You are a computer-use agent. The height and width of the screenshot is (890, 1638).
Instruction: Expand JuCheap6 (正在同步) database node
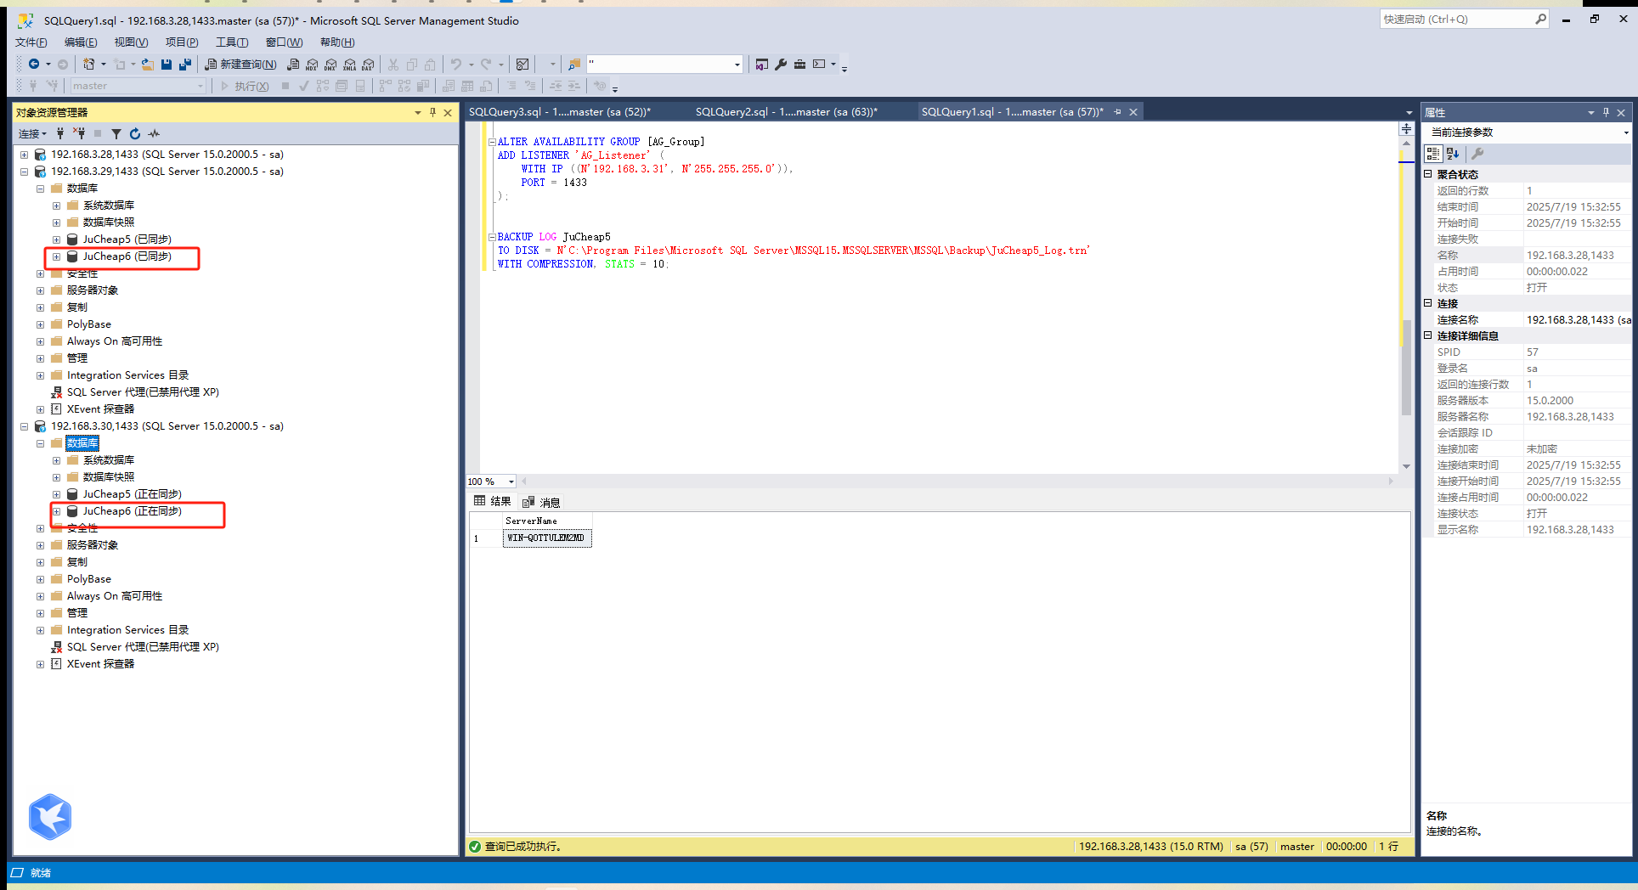(x=56, y=511)
